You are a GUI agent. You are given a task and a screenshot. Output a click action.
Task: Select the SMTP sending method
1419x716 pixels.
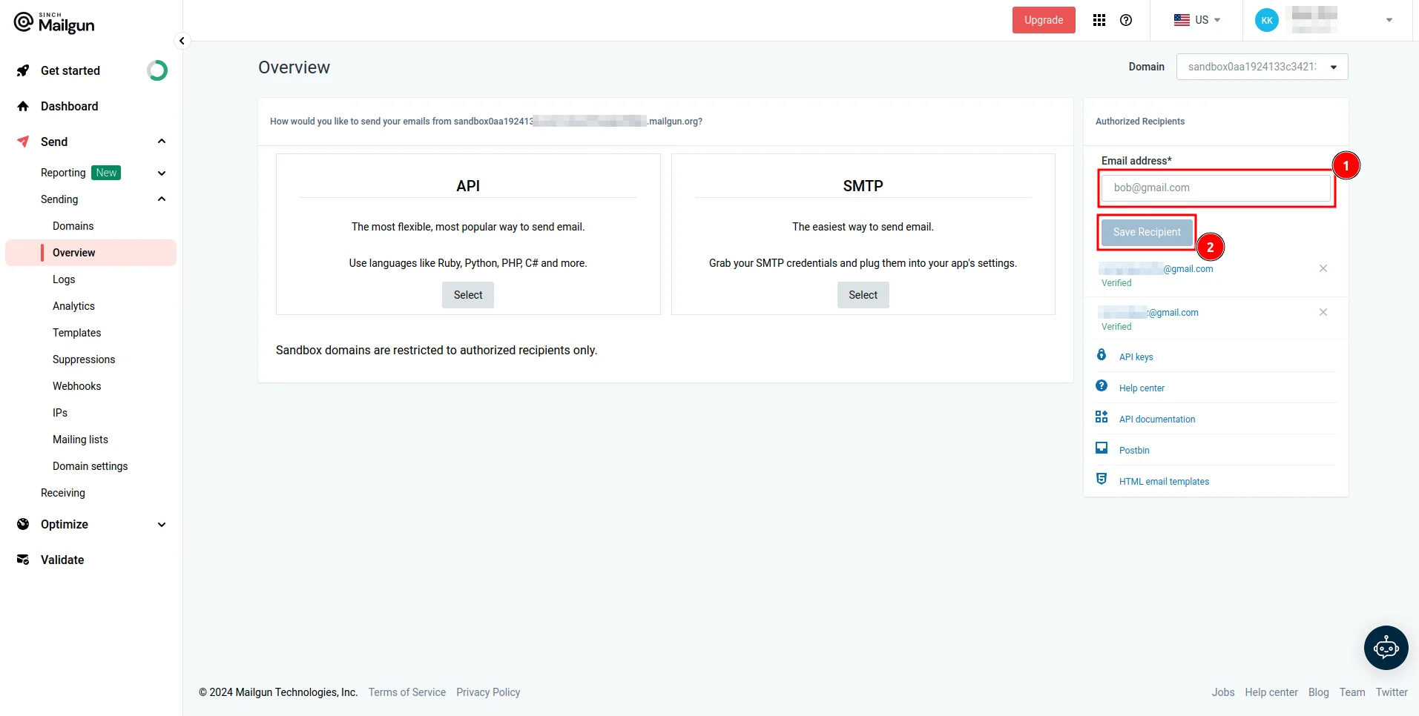point(863,295)
